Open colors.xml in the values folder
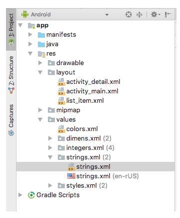 coord(82,129)
